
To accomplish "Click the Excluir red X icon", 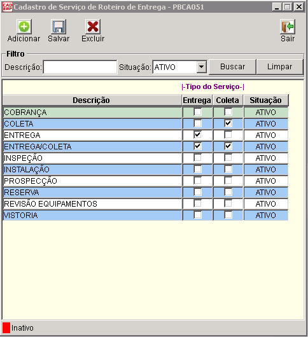I will (93, 27).
